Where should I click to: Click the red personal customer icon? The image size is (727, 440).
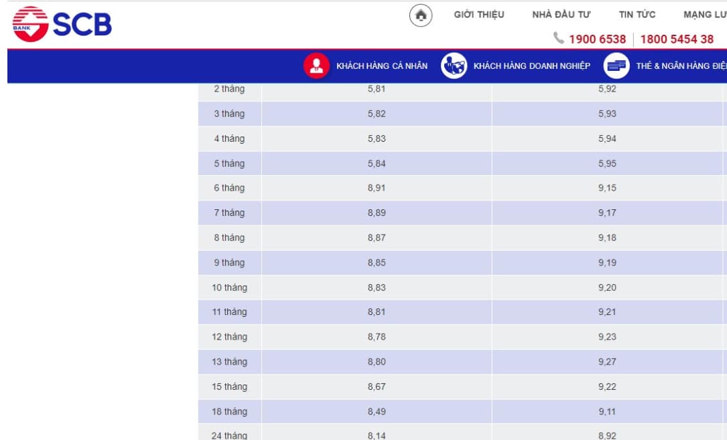[x=316, y=66]
